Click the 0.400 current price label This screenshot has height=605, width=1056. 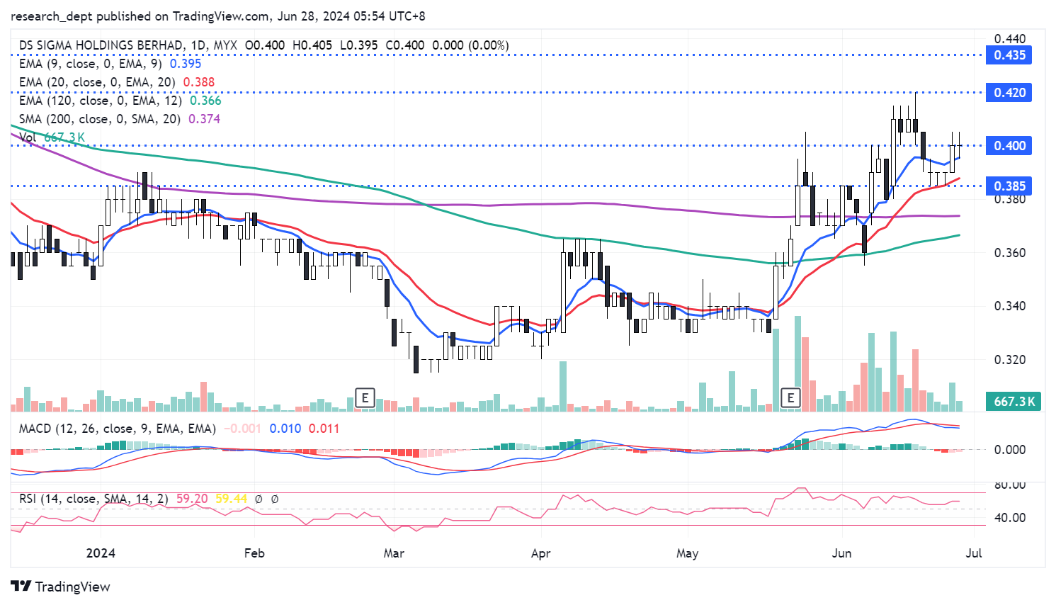[x=1009, y=146]
